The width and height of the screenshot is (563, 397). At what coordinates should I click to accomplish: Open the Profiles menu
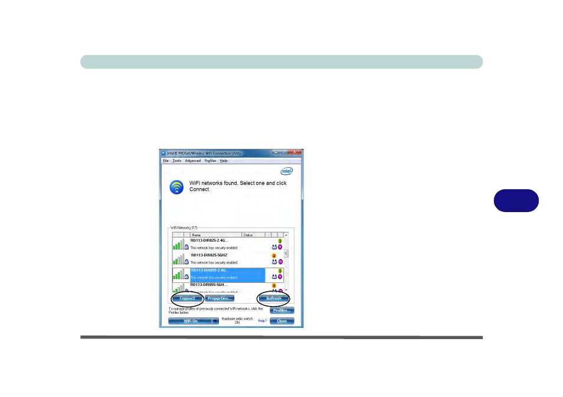point(210,161)
